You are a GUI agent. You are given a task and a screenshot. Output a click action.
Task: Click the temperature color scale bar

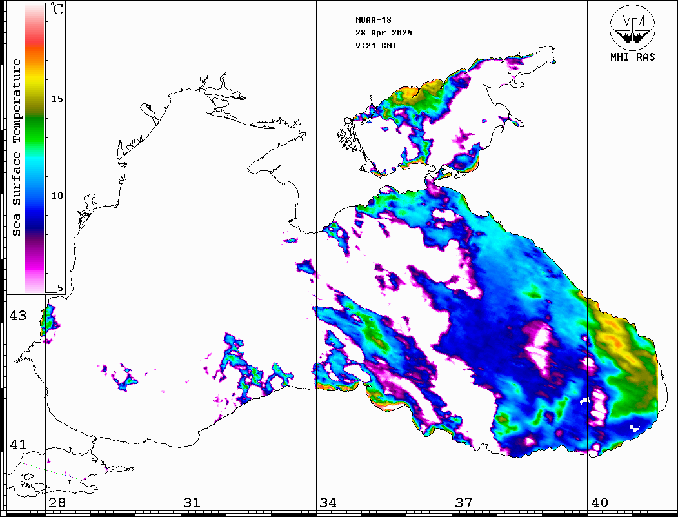click(35, 148)
